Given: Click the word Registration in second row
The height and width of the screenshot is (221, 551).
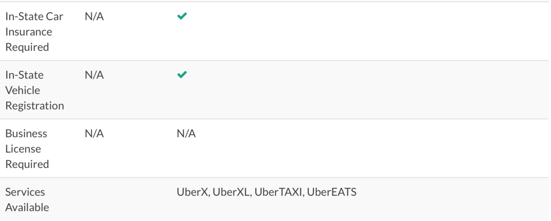Looking at the screenshot, I should click(34, 106).
